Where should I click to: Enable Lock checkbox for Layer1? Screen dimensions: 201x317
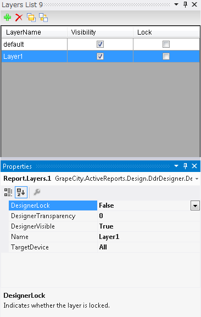coord(166,56)
